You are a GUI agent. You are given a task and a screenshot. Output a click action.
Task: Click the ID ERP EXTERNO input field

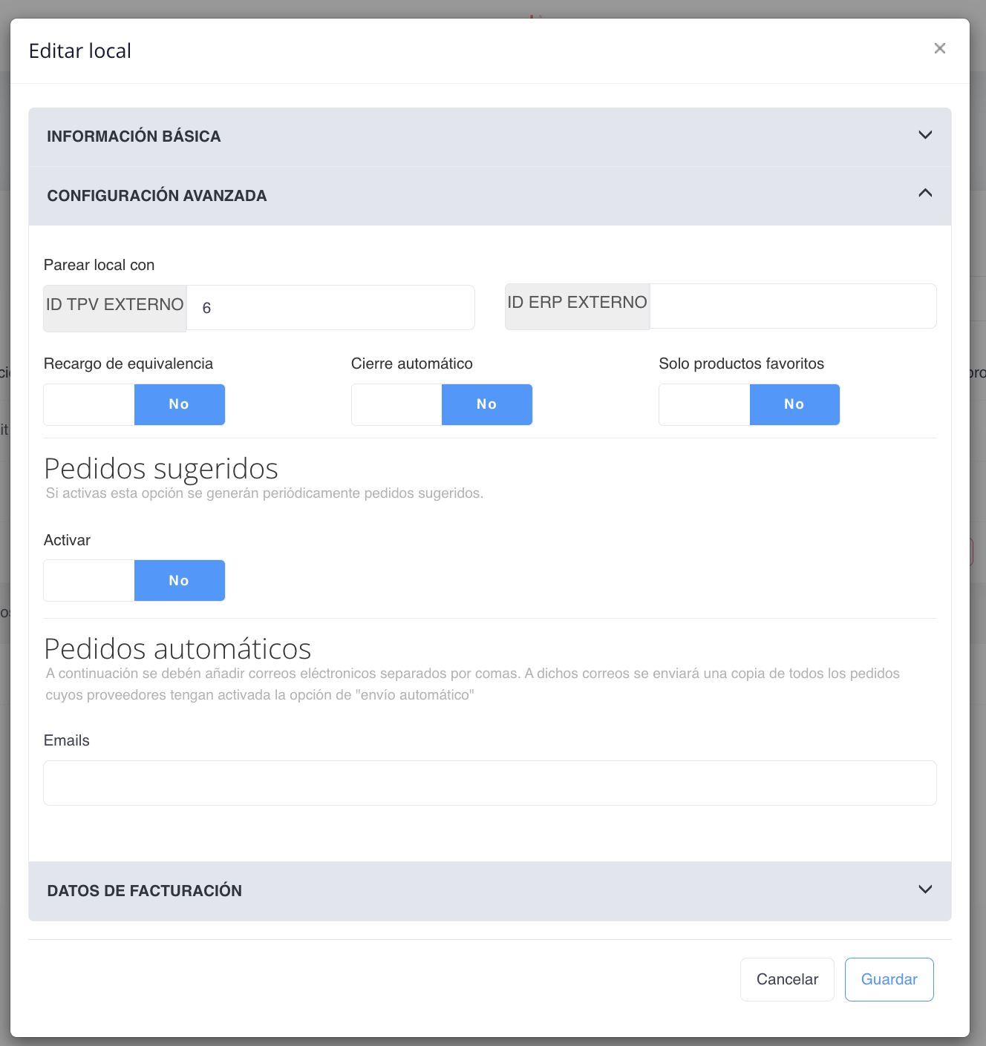point(792,306)
